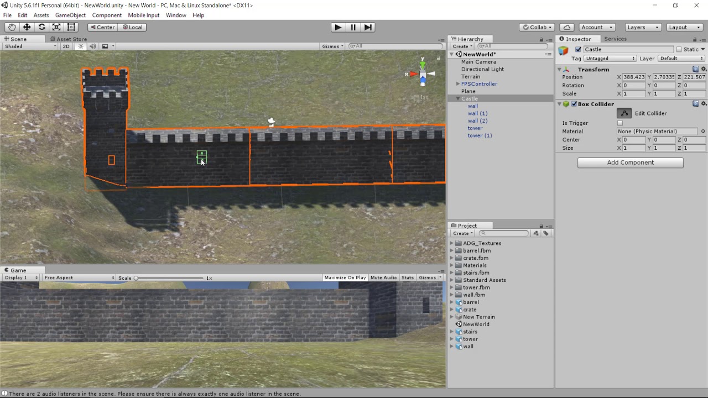Click Castle GameObject cube icon

(564, 51)
